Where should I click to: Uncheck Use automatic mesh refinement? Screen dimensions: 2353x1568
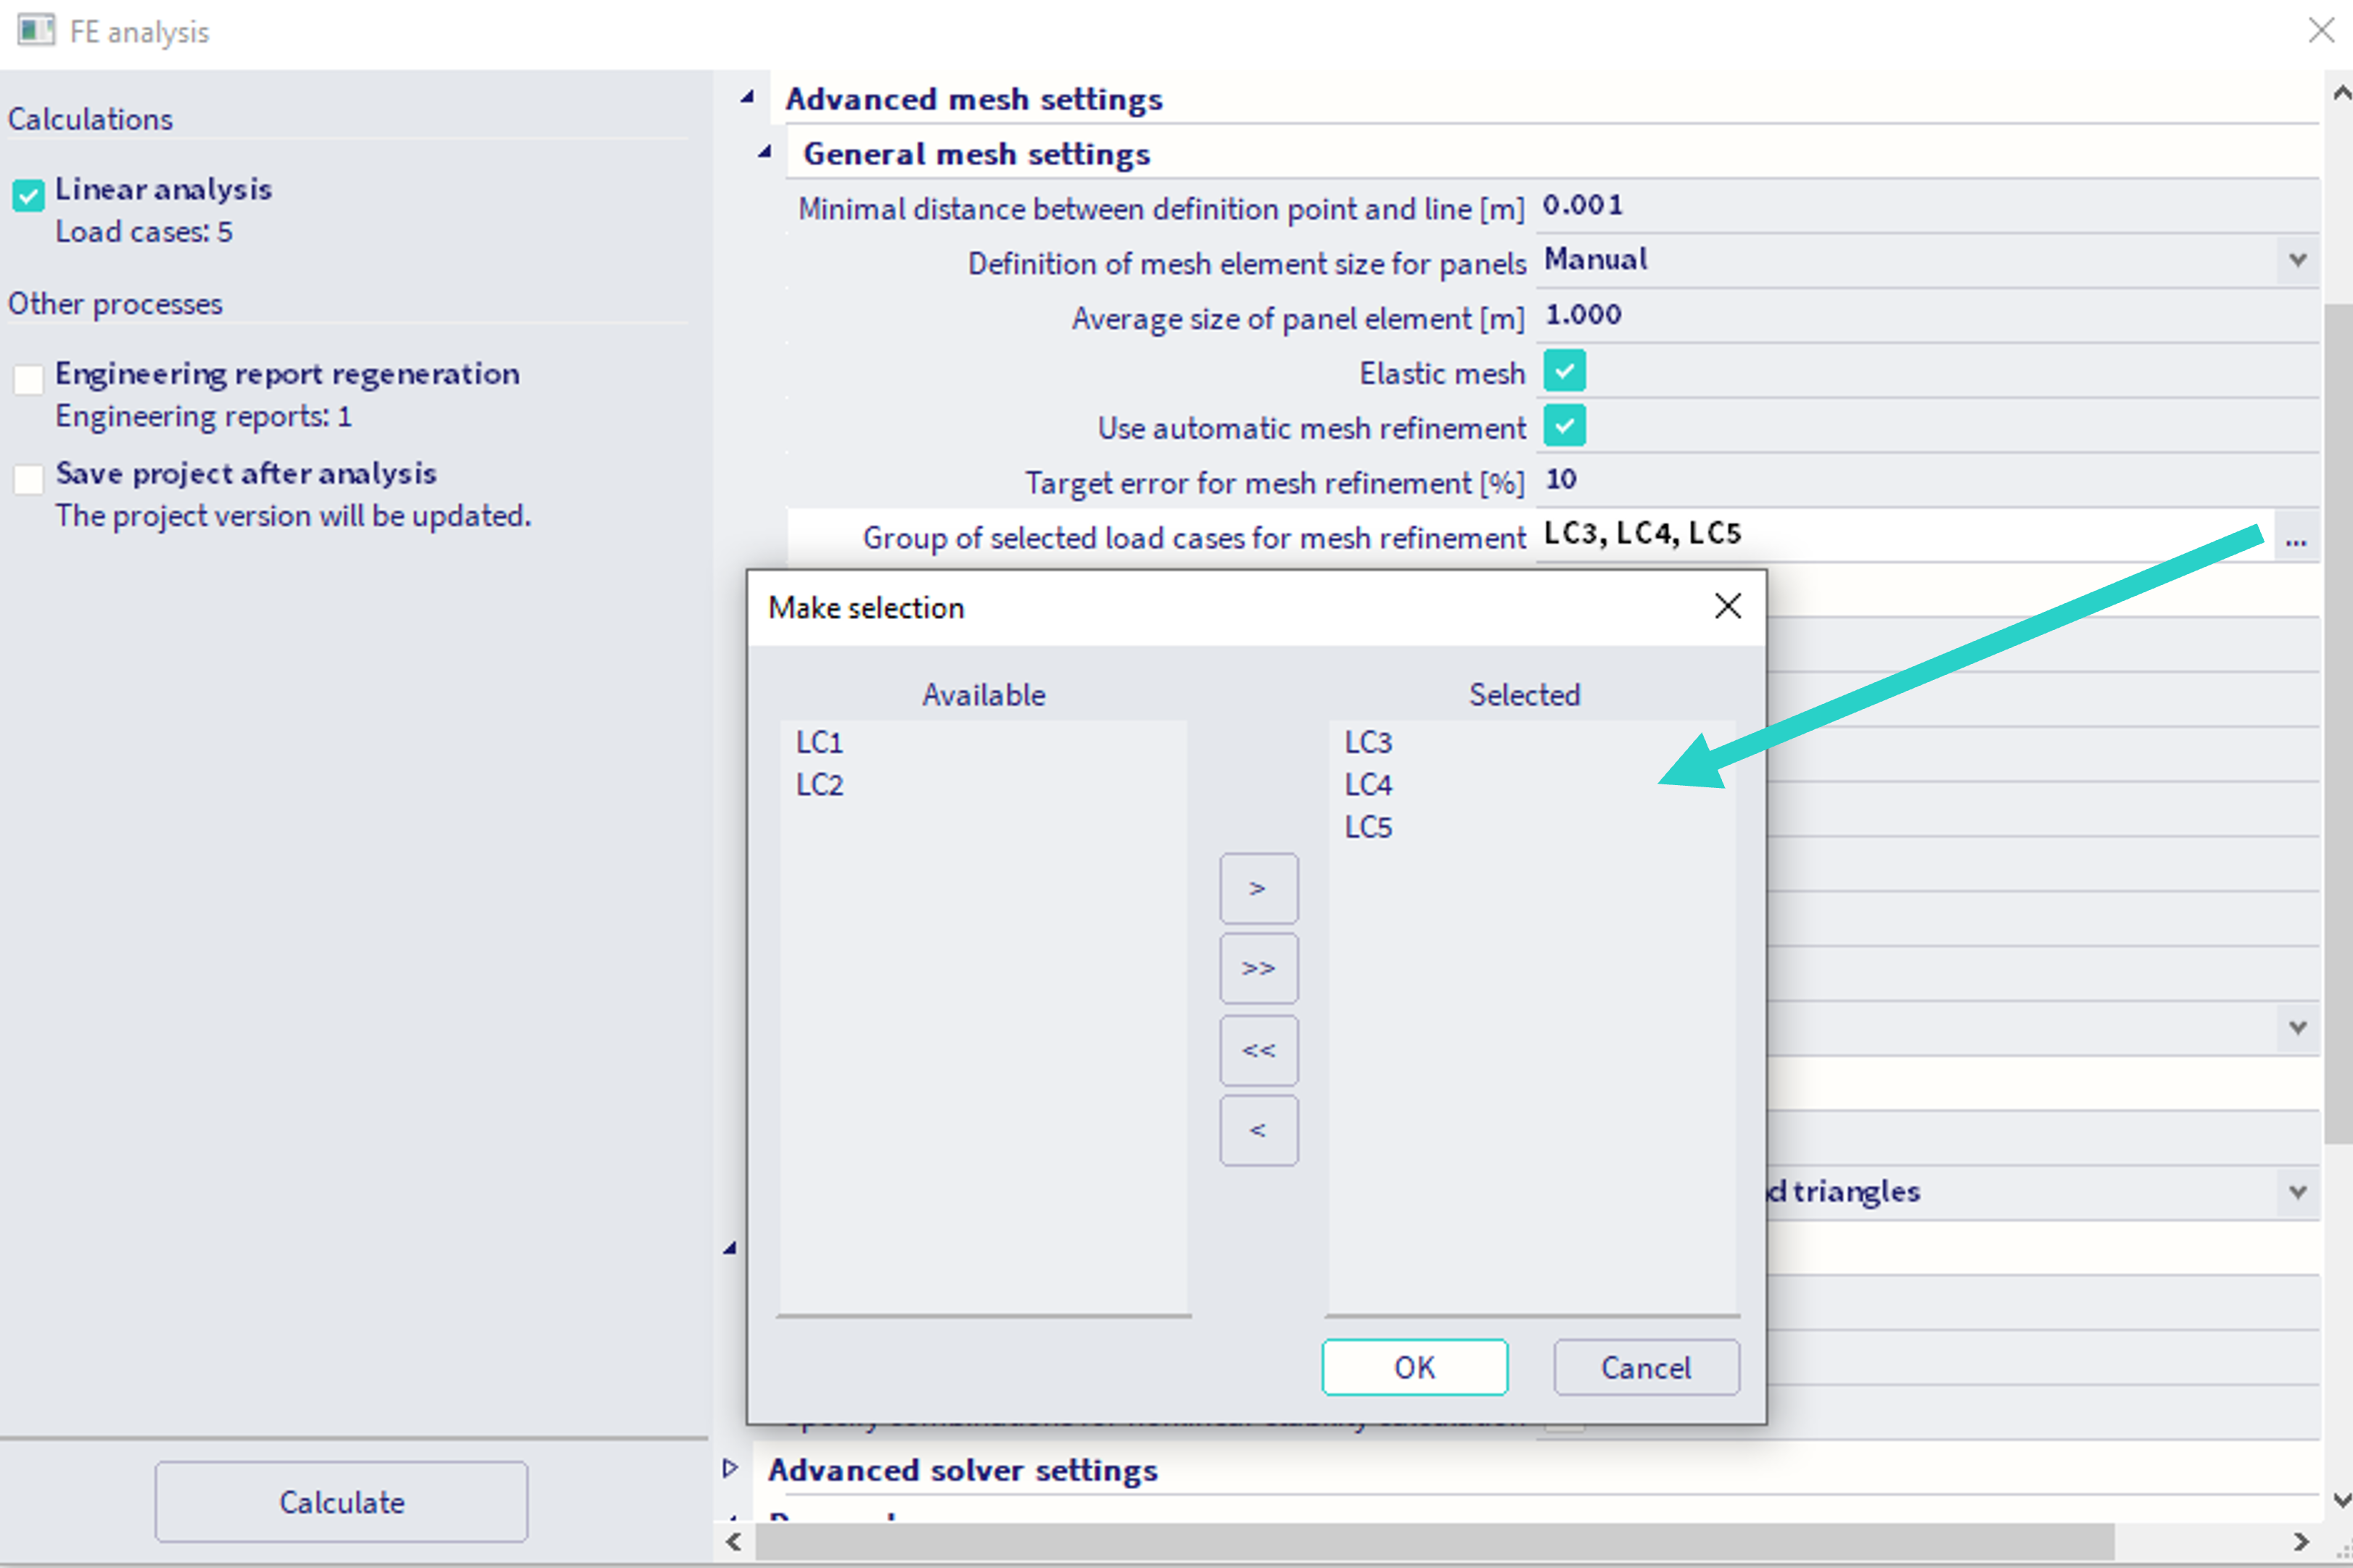tap(1564, 426)
